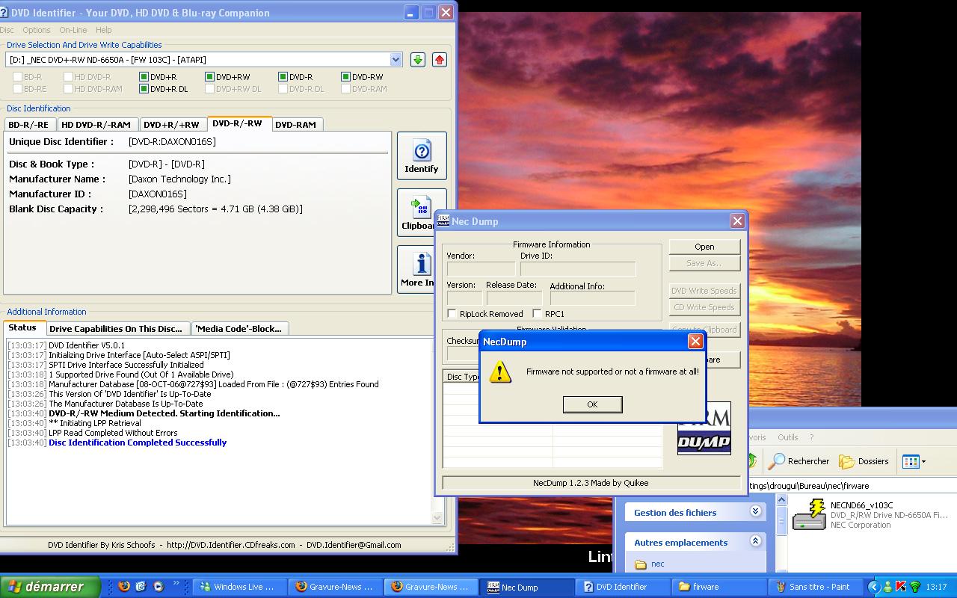Expand the Gestion des fichiers panel
The image size is (957, 598).
755,511
